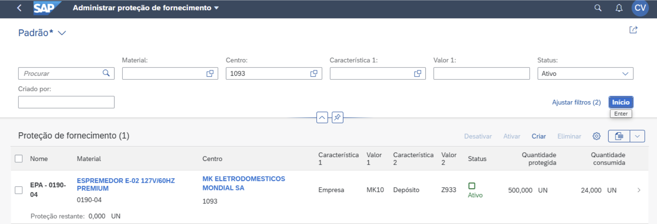The width and height of the screenshot is (657, 224).
Task: Export table to spreadsheet
Action: tap(619, 136)
